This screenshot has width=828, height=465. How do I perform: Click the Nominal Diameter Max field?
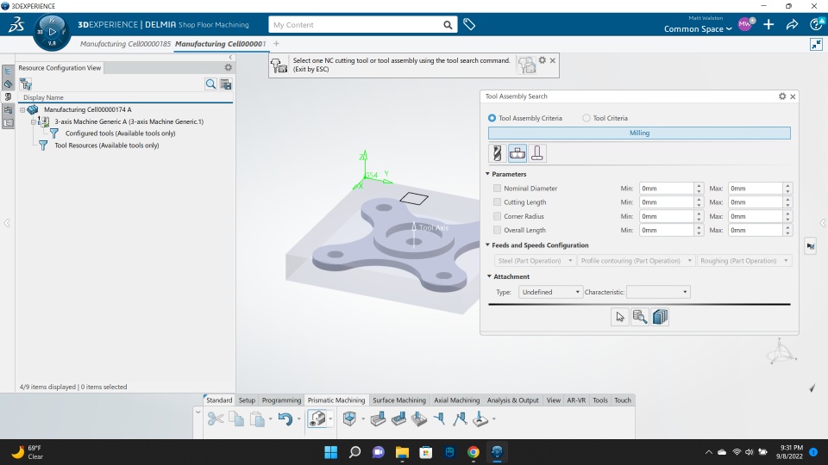pos(756,189)
